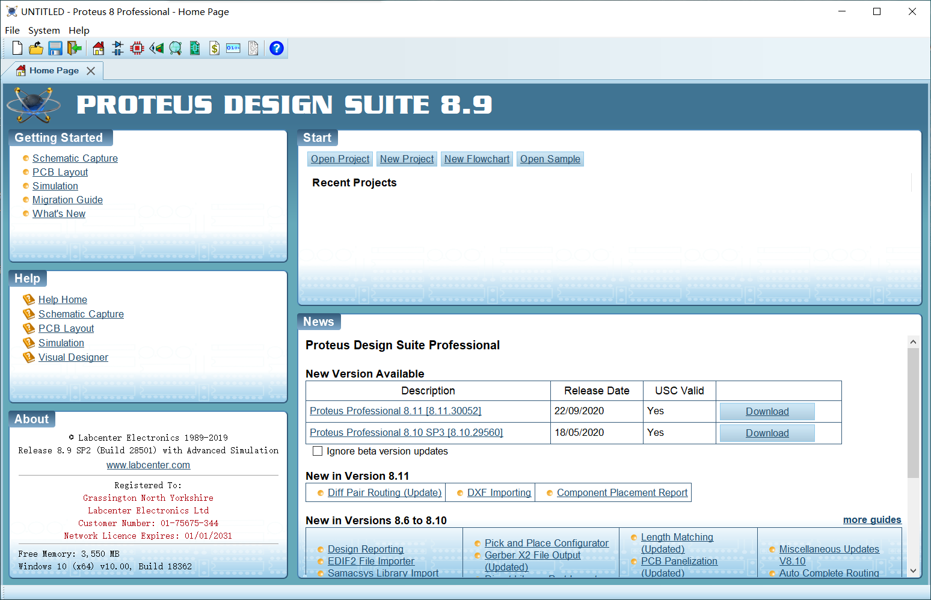Download Proteus Professional 8.11
Viewport: 931px width, 600px height.
pyautogui.click(x=767, y=411)
